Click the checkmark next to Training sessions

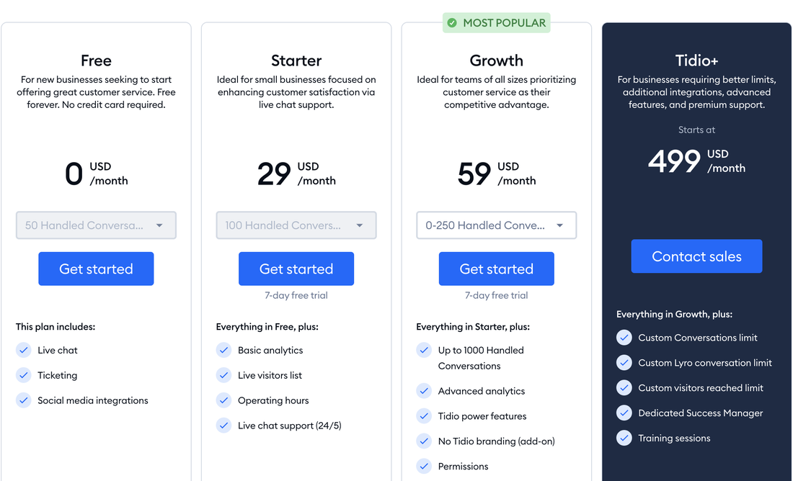pos(624,438)
